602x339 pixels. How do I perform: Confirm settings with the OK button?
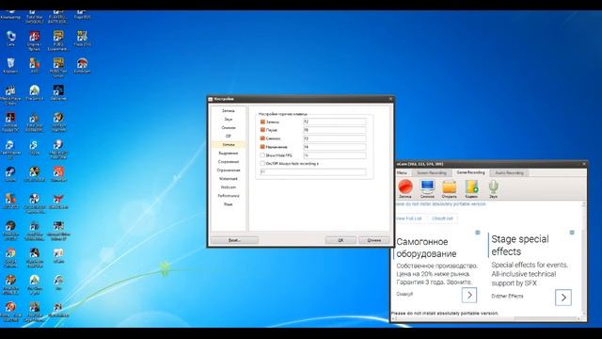[x=341, y=240]
